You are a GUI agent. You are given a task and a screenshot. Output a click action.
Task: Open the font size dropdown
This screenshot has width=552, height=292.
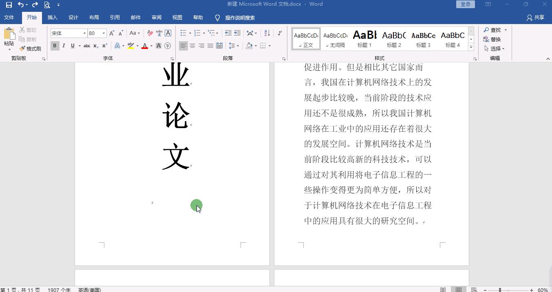103,33
